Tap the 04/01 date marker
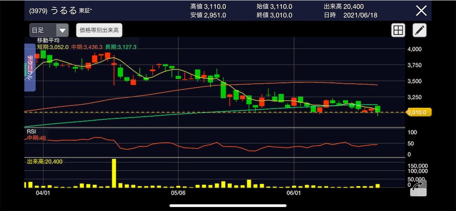456x211 pixels. point(43,192)
